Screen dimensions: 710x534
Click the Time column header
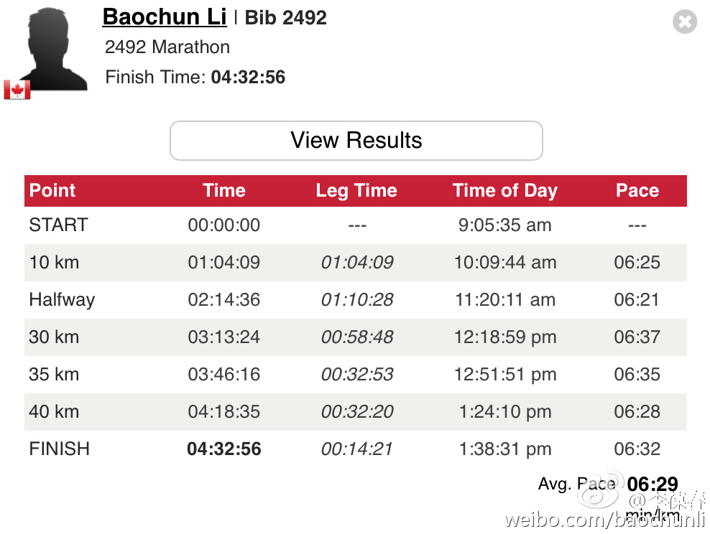pos(224,190)
